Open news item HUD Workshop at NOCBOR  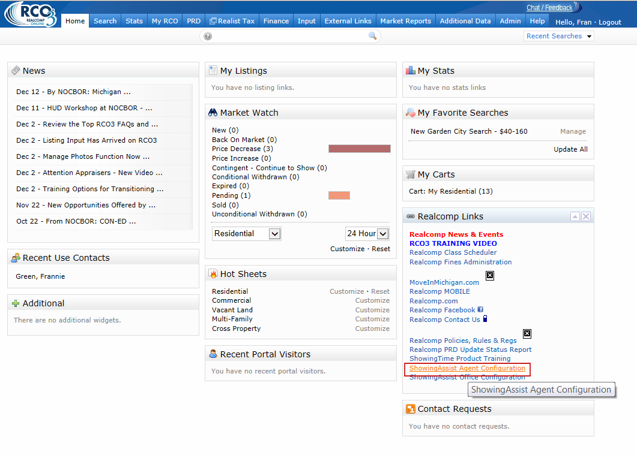[84, 108]
